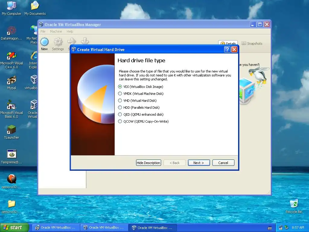Image resolution: width=309 pixels, height=232 pixels.
Task: Select My Network Places desktop icon
Action: 32,35
